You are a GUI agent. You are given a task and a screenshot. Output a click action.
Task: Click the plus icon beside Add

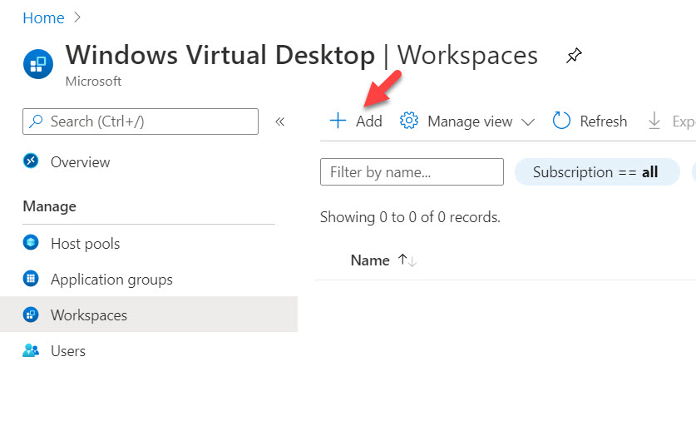click(338, 121)
